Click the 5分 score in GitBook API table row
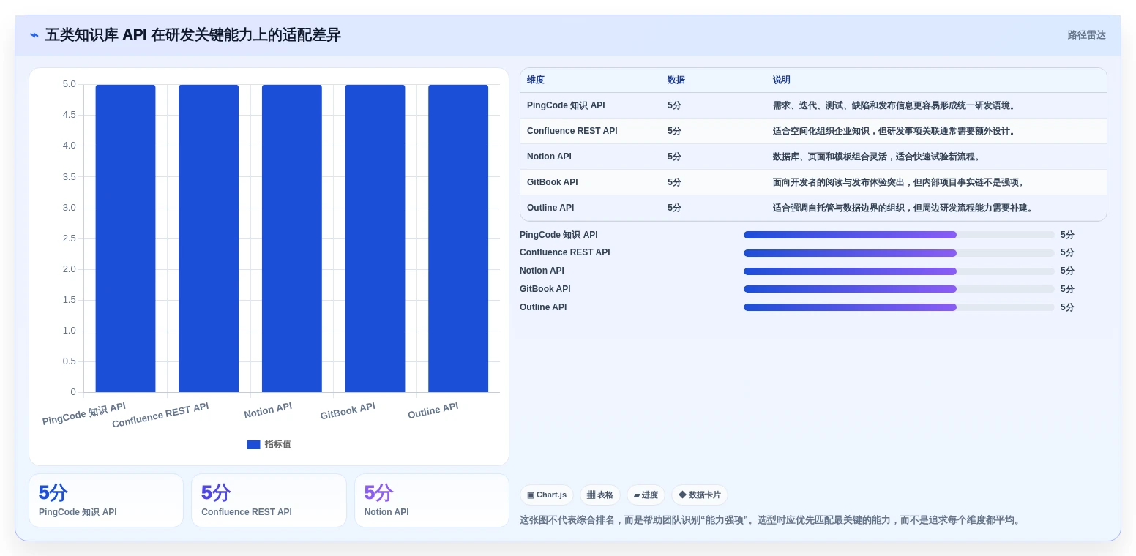The width and height of the screenshot is (1136, 556). tap(674, 182)
